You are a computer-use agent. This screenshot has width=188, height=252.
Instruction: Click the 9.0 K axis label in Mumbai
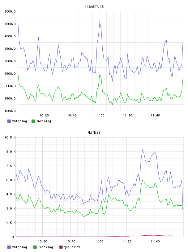[11, 152]
